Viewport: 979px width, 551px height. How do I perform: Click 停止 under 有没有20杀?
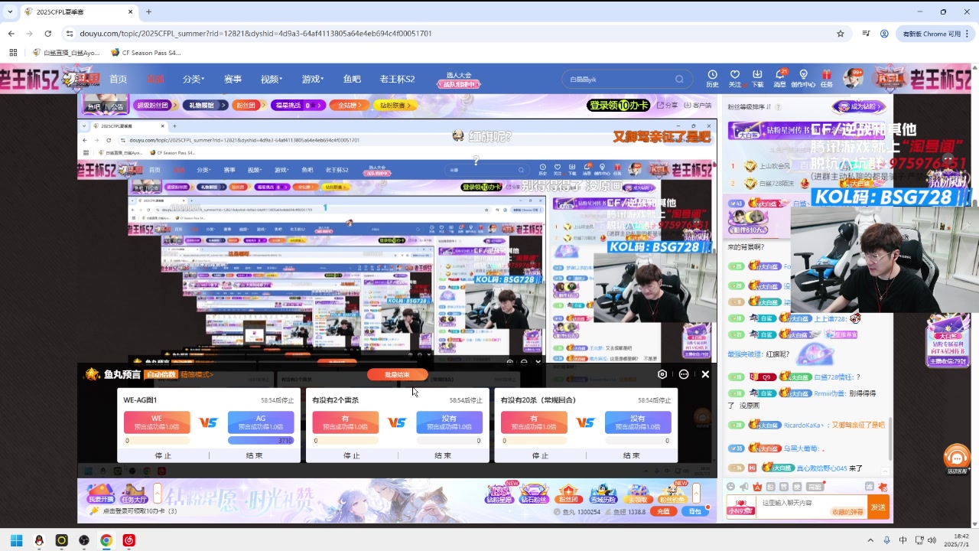(540, 455)
